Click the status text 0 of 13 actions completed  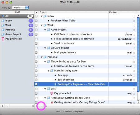[70, 112]
